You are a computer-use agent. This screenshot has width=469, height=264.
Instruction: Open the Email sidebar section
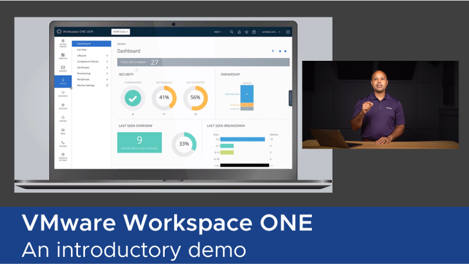point(63,132)
